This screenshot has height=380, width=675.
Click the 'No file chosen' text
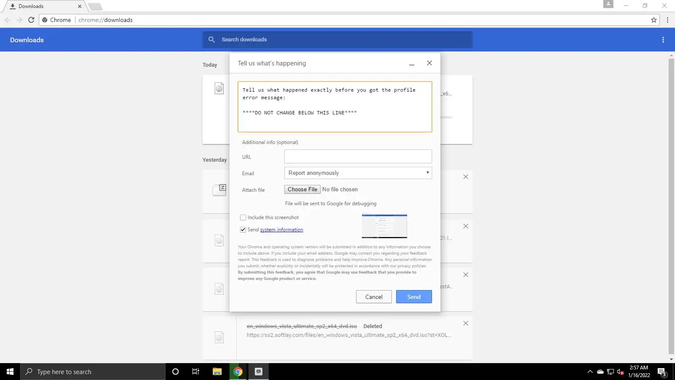pyautogui.click(x=340, y=190)
